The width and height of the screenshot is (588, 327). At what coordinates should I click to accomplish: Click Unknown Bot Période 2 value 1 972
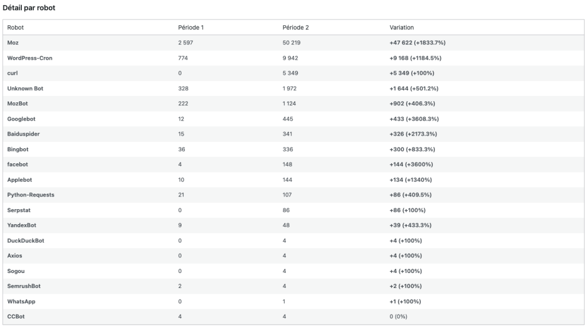(289, 89)
